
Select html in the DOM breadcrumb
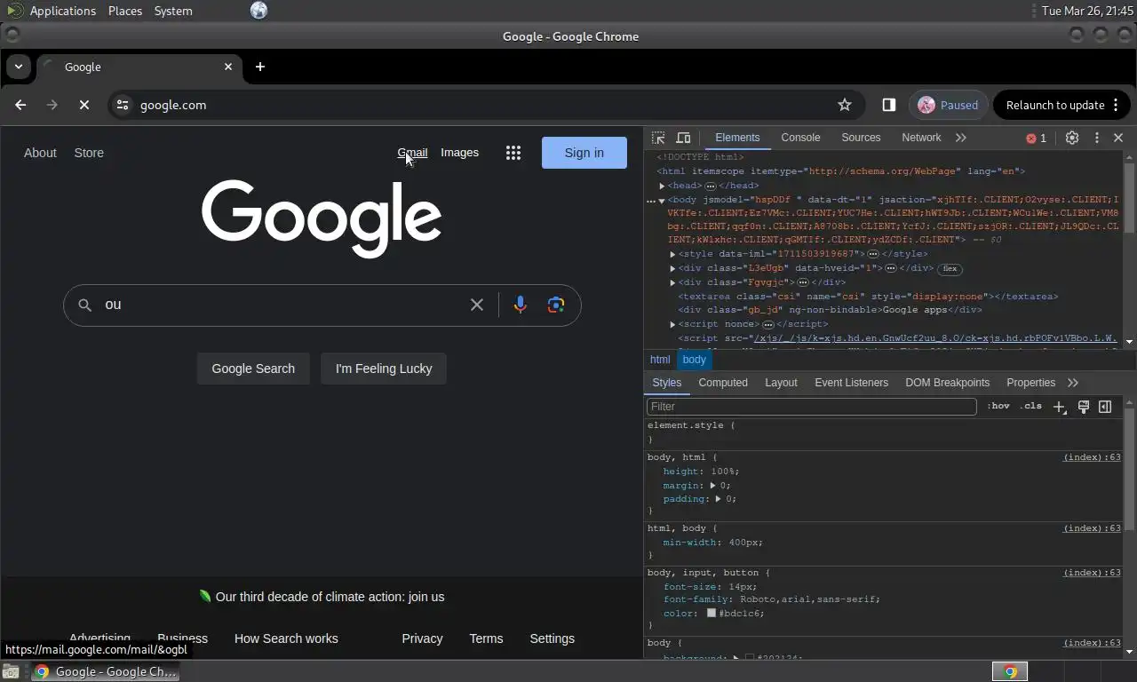coord(660,360)
